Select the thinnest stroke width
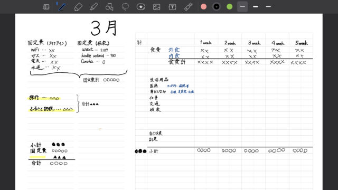 click(x=242, y=7)
